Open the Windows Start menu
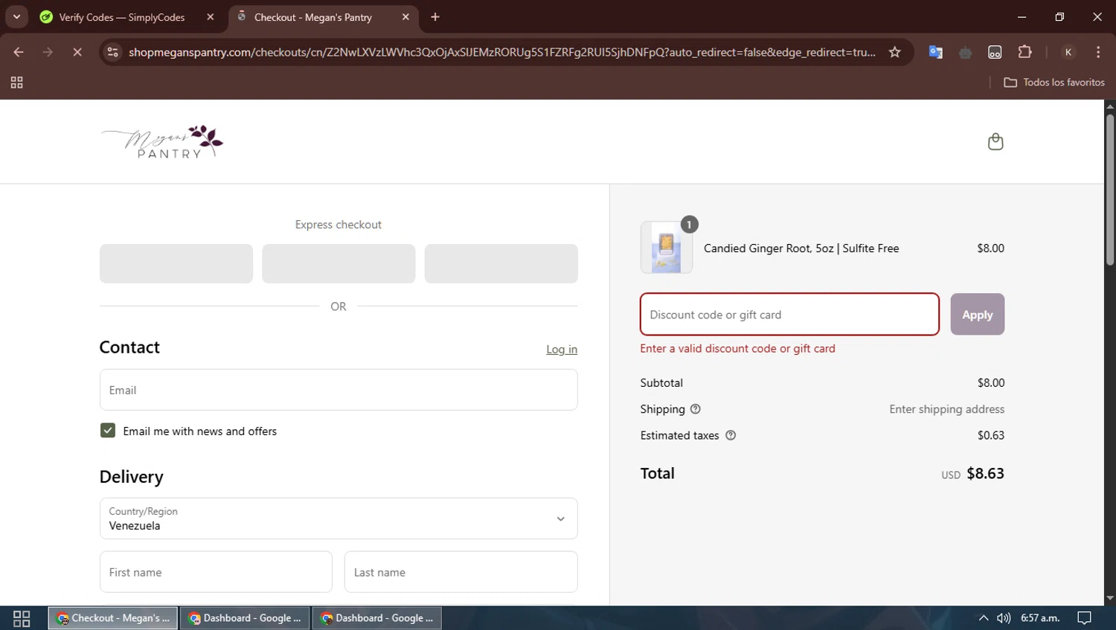This screenshot has height=630, width=1116. [22, 618]
